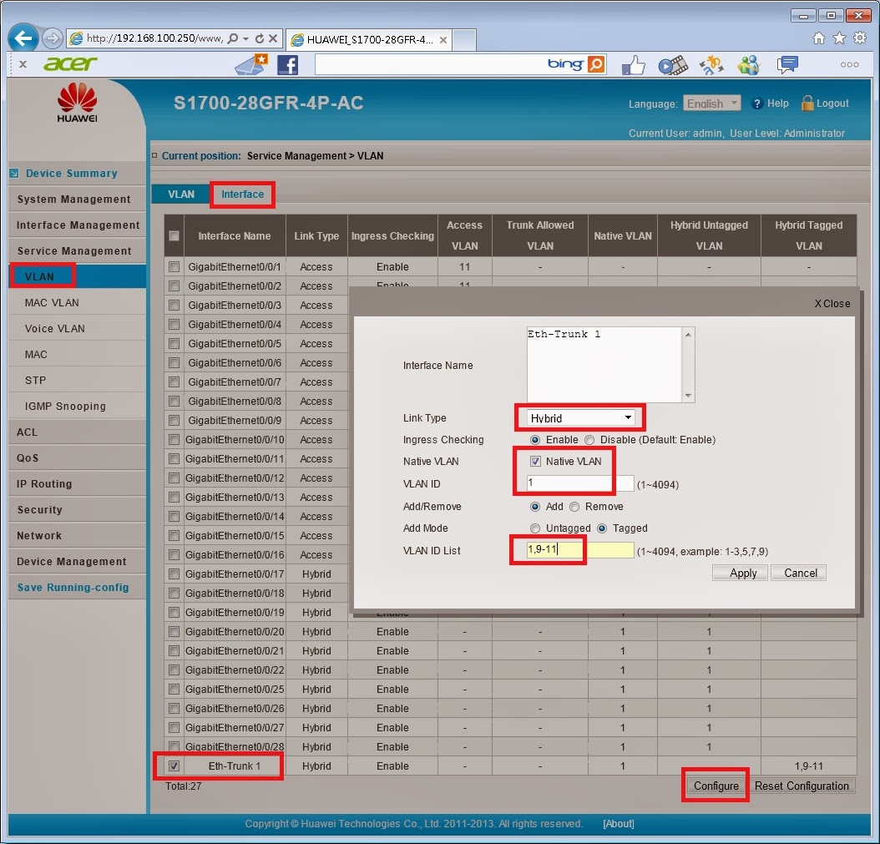Open the Interface tab

click(242, 194)
